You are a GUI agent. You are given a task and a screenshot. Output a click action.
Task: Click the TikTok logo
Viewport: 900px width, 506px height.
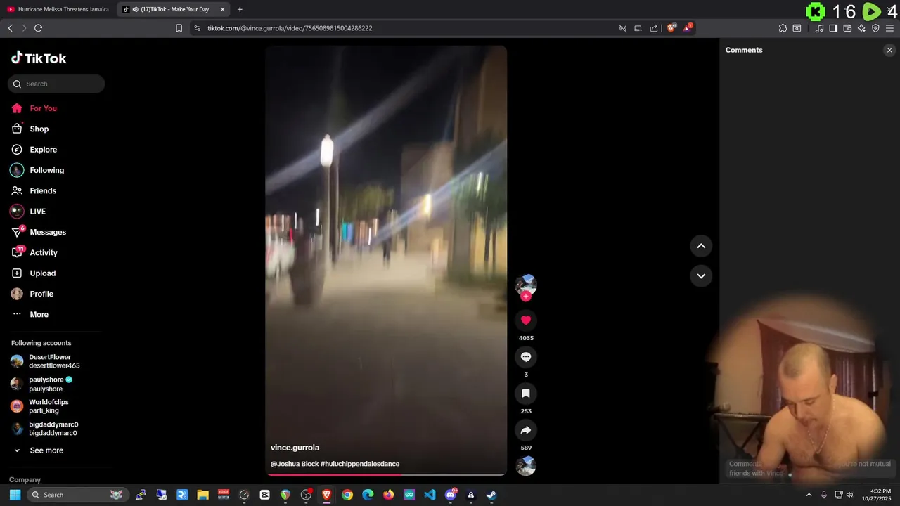39,58
